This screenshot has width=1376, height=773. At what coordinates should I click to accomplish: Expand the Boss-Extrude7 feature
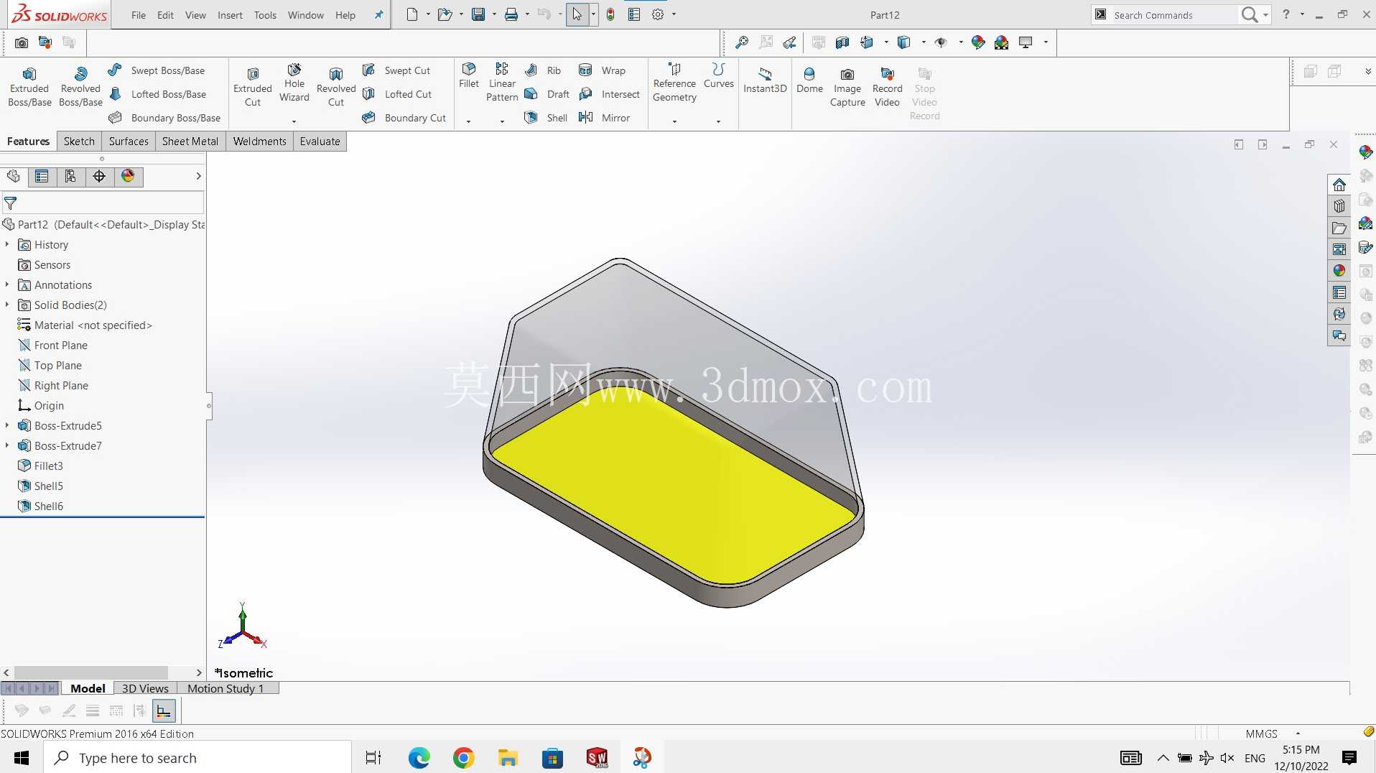7,446
